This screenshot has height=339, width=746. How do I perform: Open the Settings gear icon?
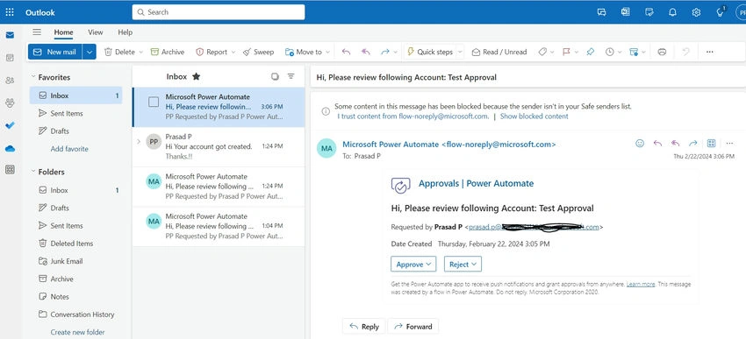pyautogui.click(x=696, y=12)
